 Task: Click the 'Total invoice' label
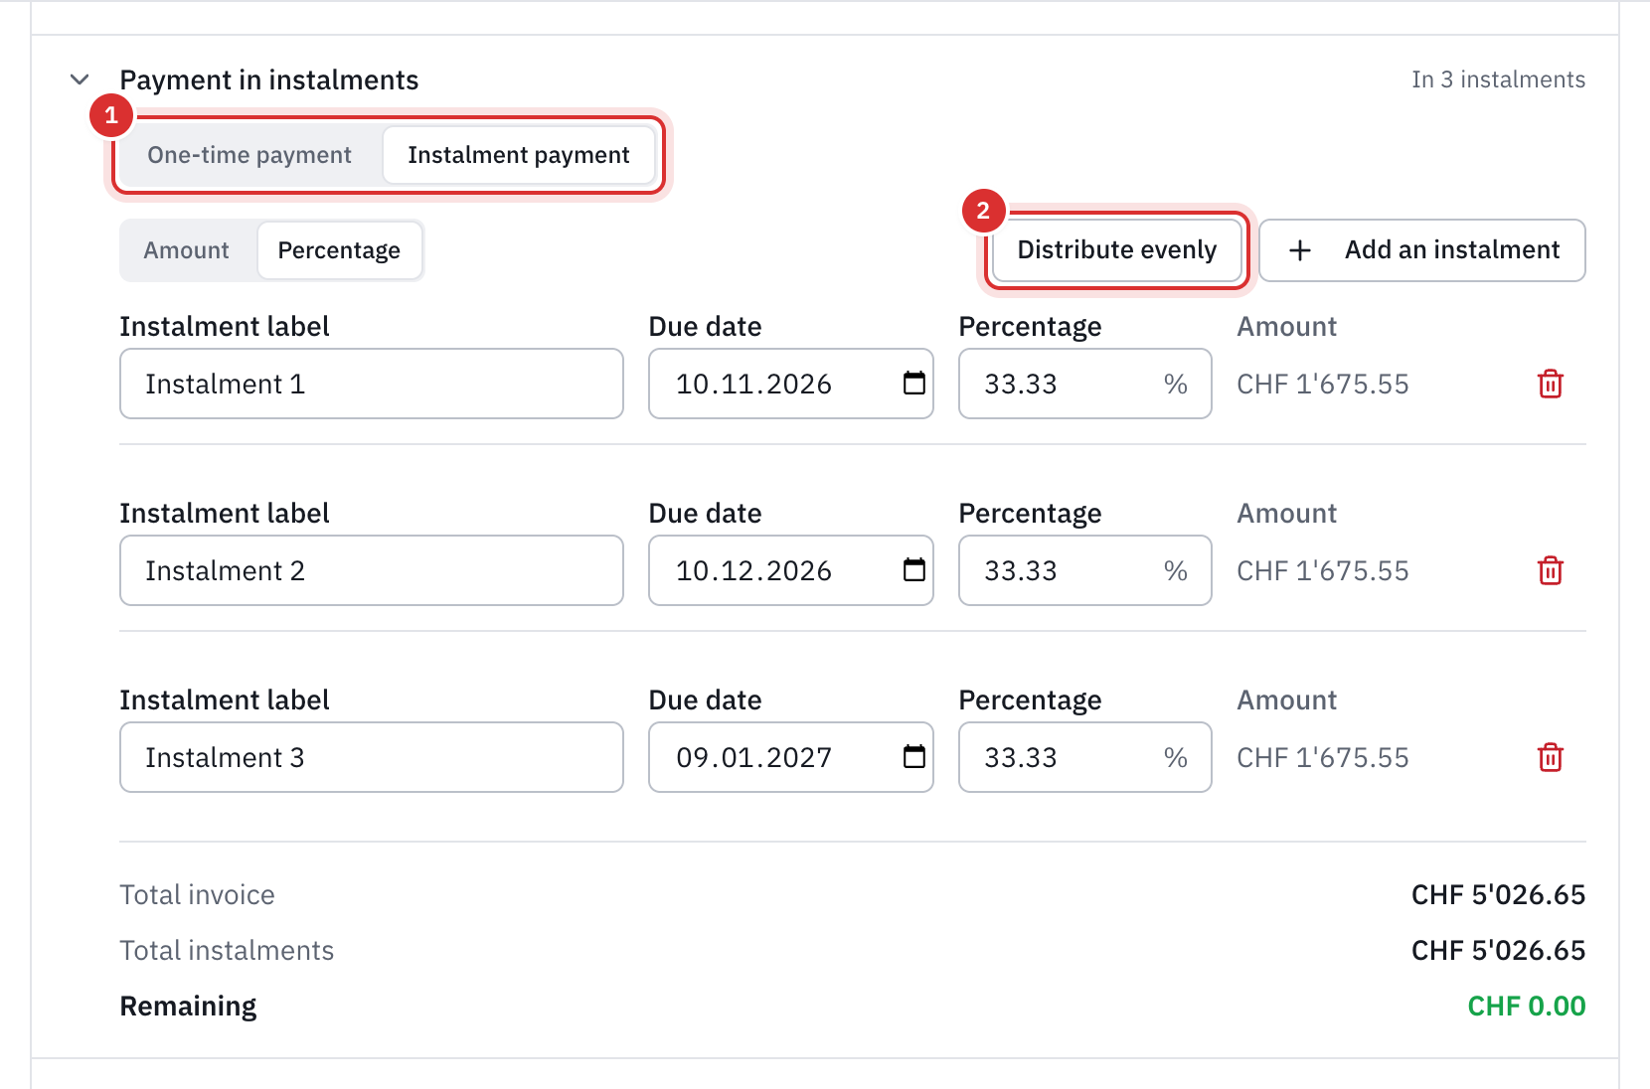[x=198, y=894]
